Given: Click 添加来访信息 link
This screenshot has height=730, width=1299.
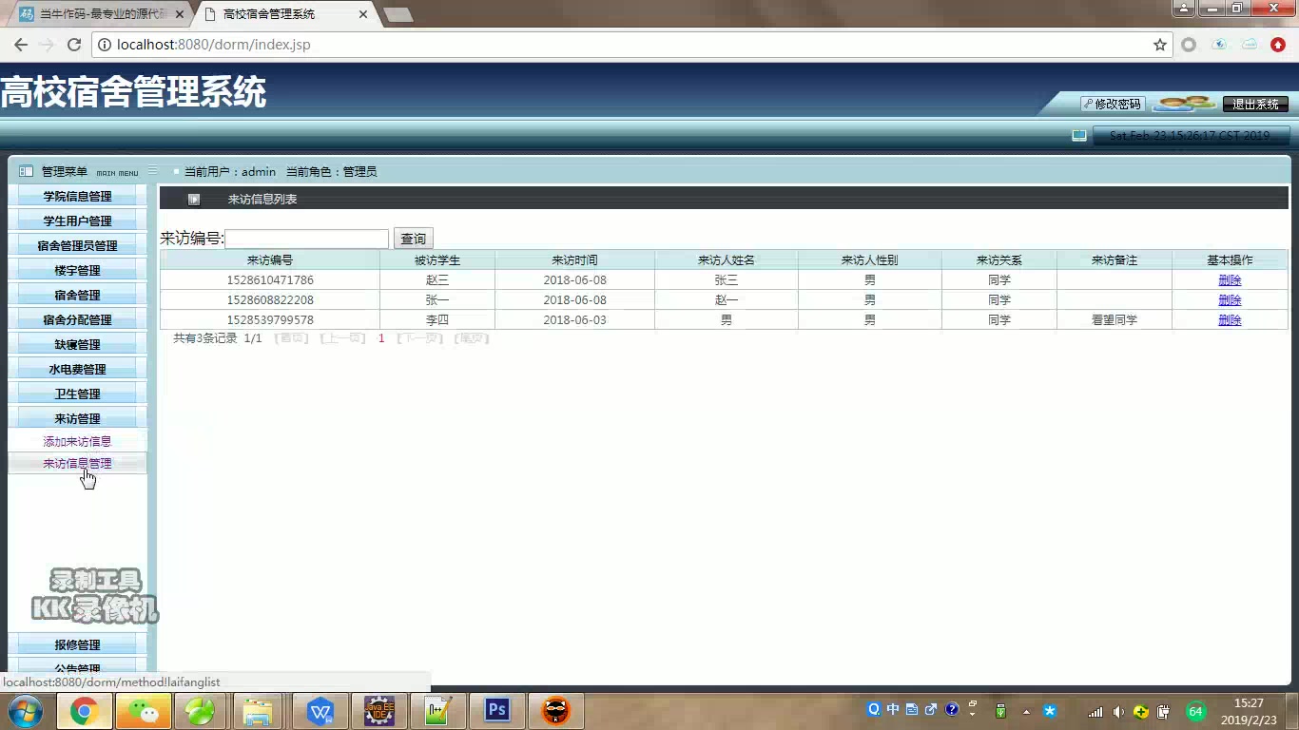Looking at the screenshot, I should click(x=77, y=441).
